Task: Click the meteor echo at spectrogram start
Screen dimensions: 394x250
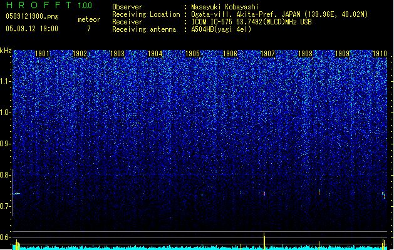Action: (16, 193)
